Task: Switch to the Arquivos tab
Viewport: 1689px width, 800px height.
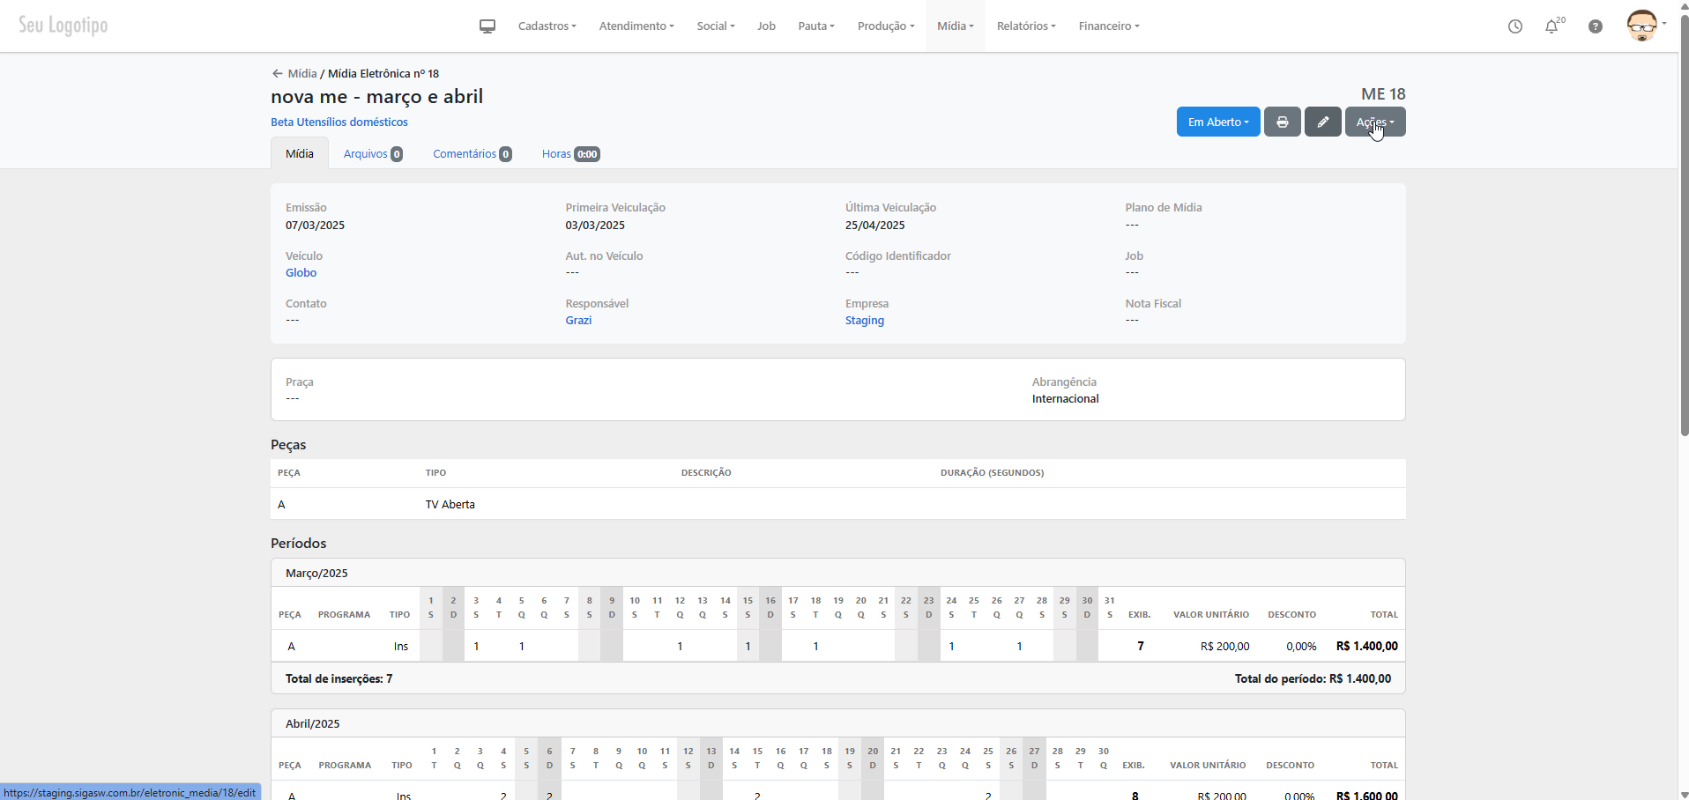Action: coord(372,154)
